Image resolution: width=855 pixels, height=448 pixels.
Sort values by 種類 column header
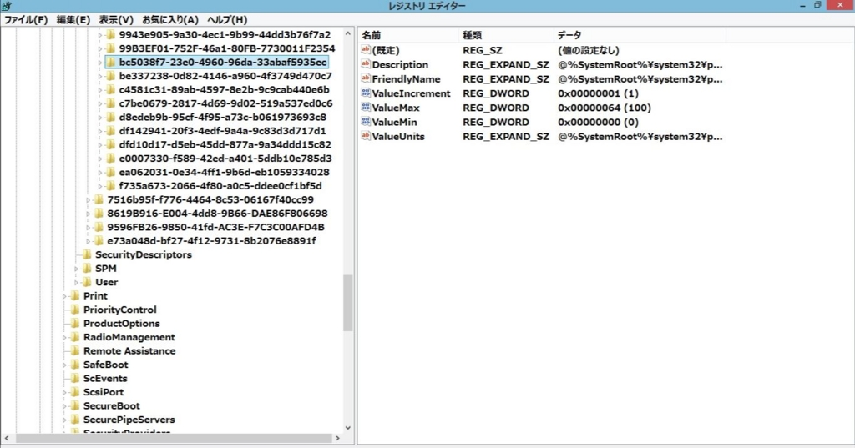pyautogui.click(x=506, y=35)
